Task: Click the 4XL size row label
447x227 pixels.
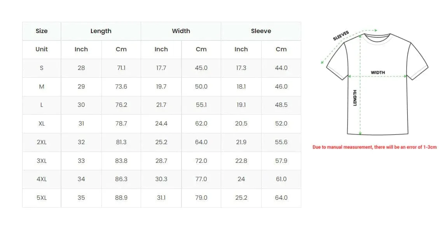Action: (42, 179)
